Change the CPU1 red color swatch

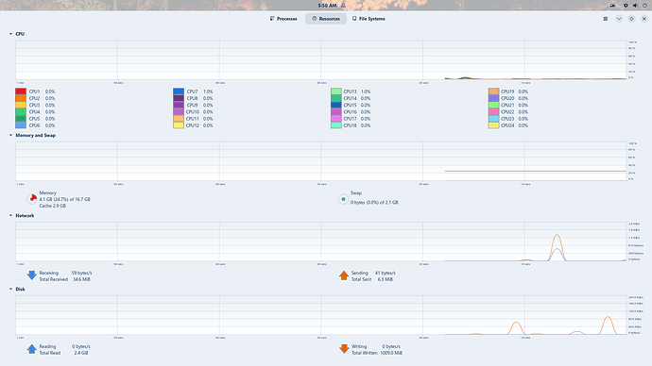coord(21,91)
